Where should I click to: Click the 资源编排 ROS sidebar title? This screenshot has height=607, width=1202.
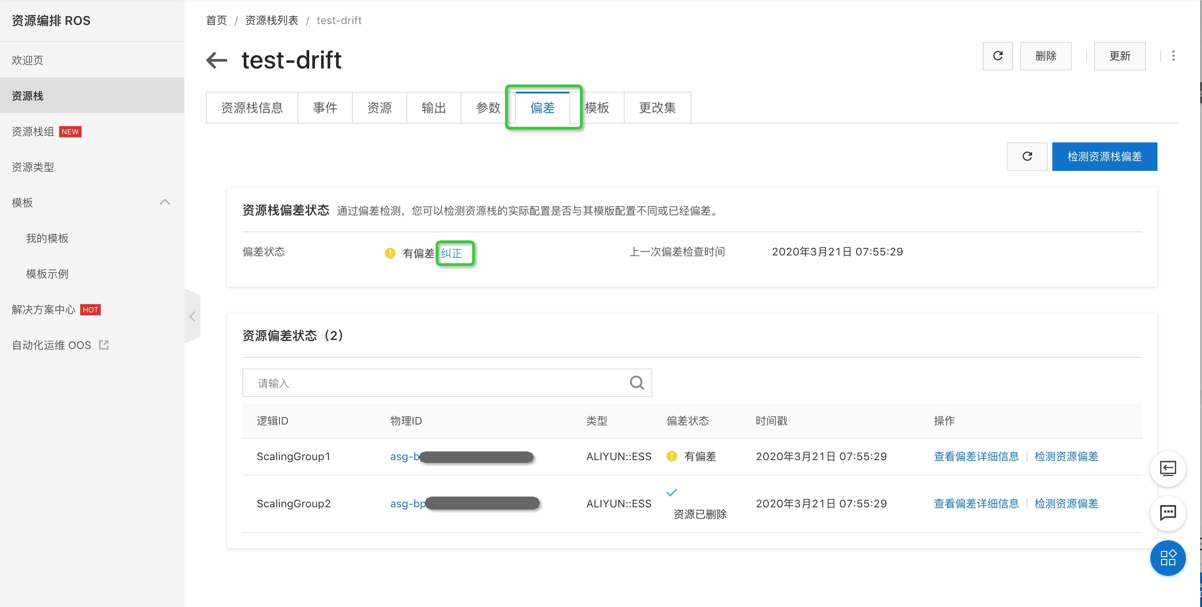51,20
